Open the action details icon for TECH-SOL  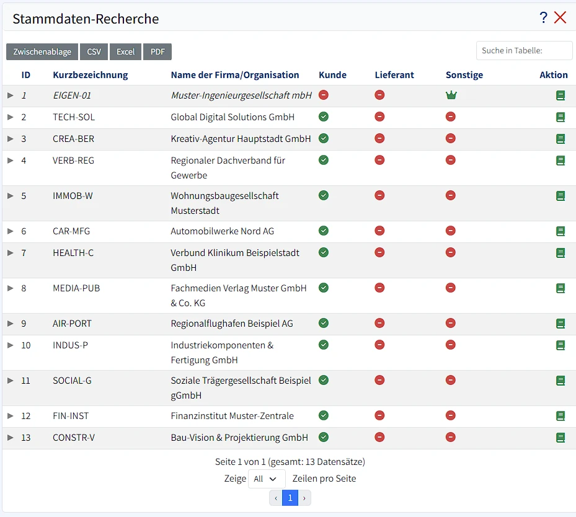(x=560, y=117)
